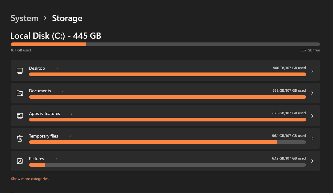Click the Documents folder icon

pos(20,93)
